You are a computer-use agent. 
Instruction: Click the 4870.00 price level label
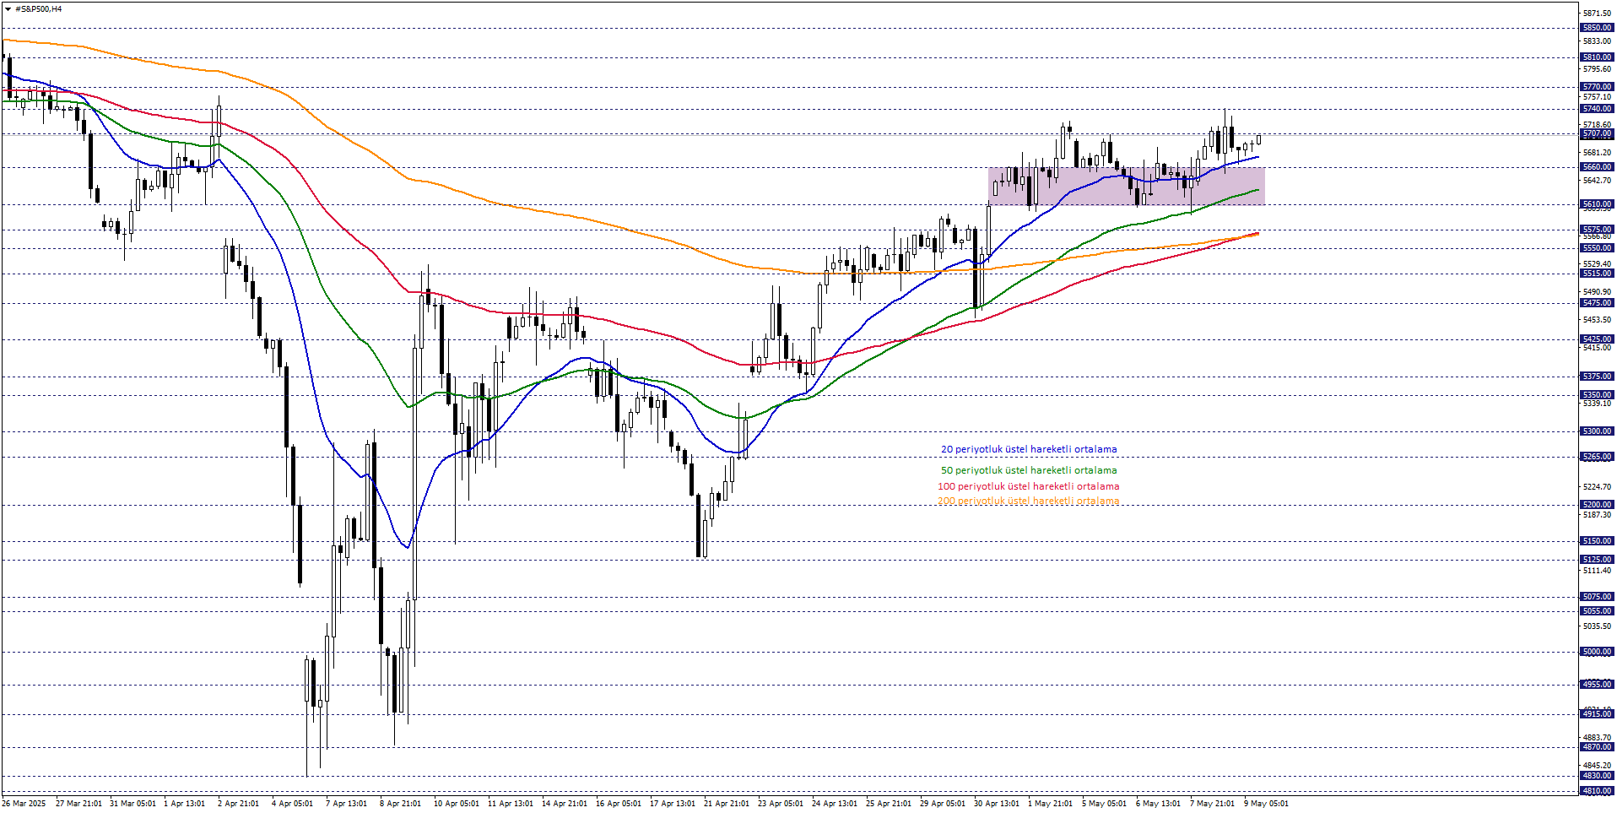pos(1597,747)
